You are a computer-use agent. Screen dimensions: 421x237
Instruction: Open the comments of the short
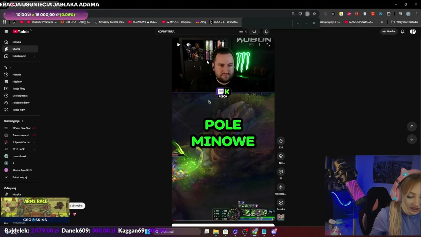click(281, 172)
